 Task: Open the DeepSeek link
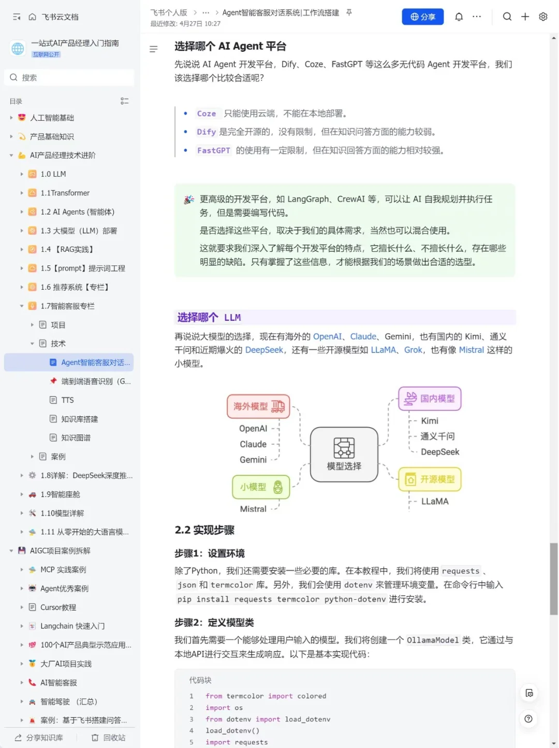click(x=264, y=350)
